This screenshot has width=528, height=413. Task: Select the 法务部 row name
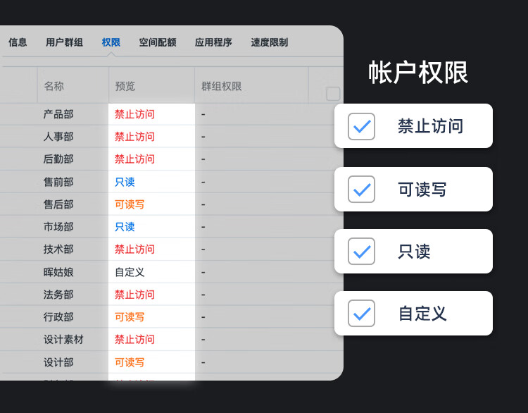click(x=58, y=295)
